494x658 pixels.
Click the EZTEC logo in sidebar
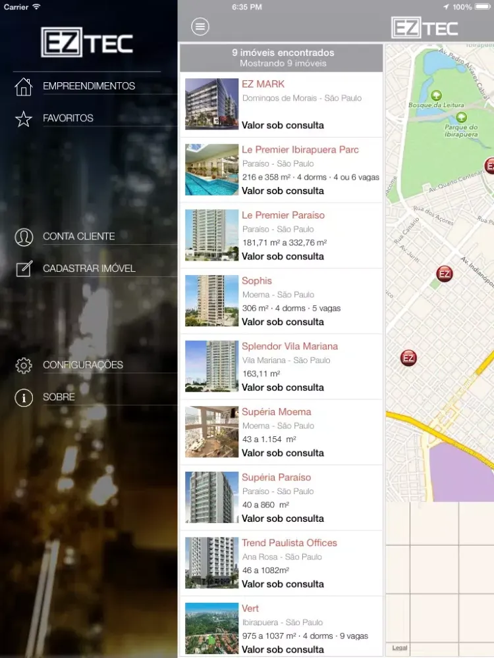(87, 42)
